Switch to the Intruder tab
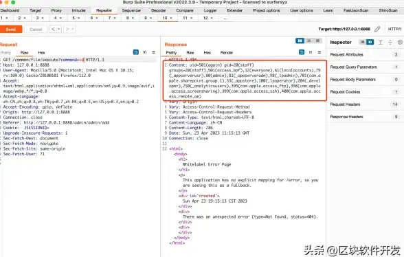Viewport: 404px width, 257px height. point(79,10)
